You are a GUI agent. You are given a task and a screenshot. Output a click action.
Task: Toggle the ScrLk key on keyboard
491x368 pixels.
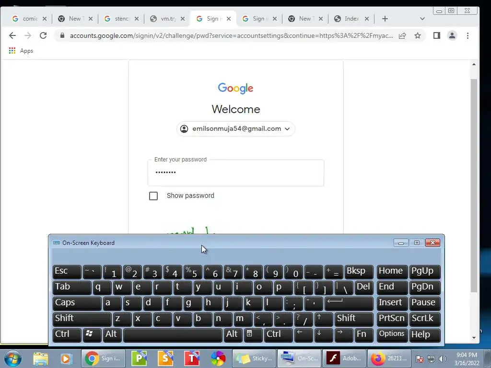(x=425, y=319)
